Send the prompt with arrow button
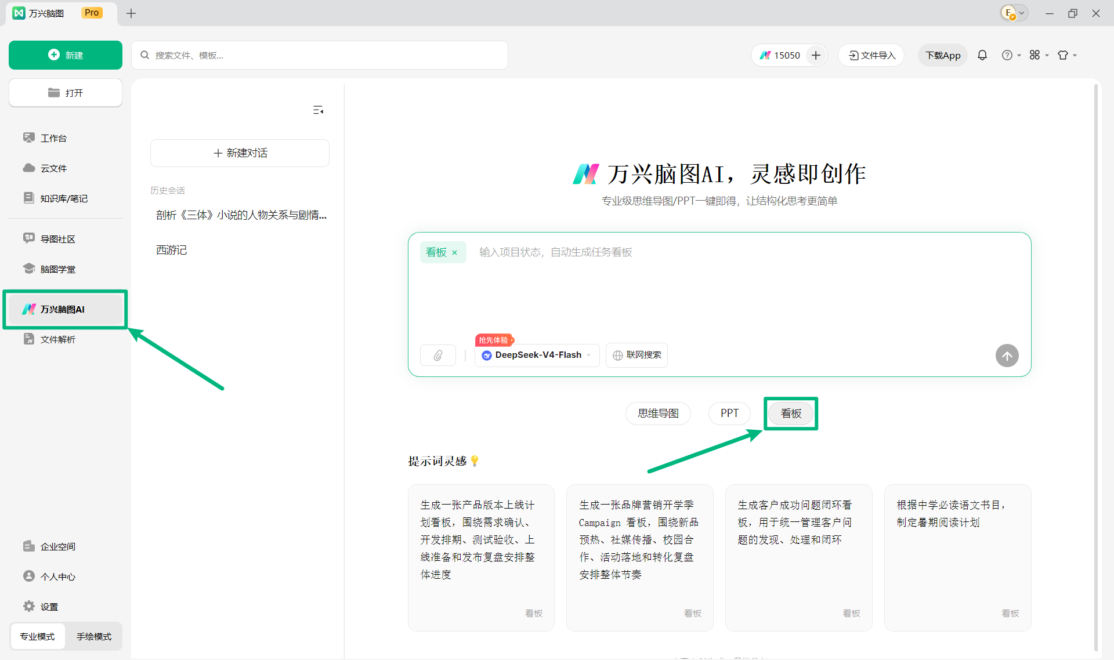 tap(1007, 356)
